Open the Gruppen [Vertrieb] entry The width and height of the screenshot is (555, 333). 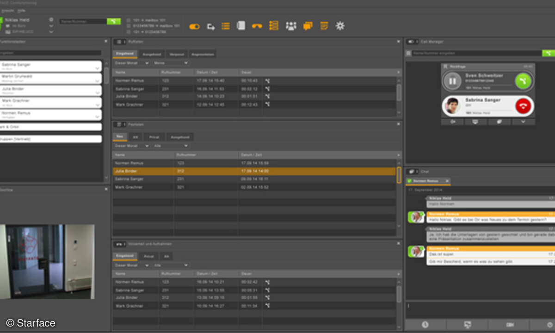tap(50, 139)
